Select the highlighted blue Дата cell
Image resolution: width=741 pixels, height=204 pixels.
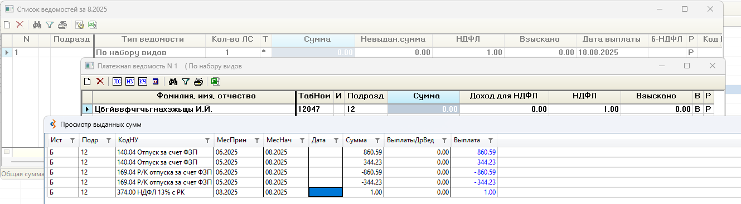(x=326, y=192)
